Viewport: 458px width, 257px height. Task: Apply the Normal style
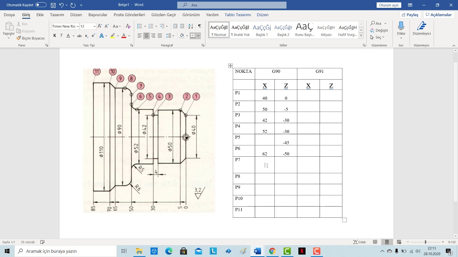(219, 30)
